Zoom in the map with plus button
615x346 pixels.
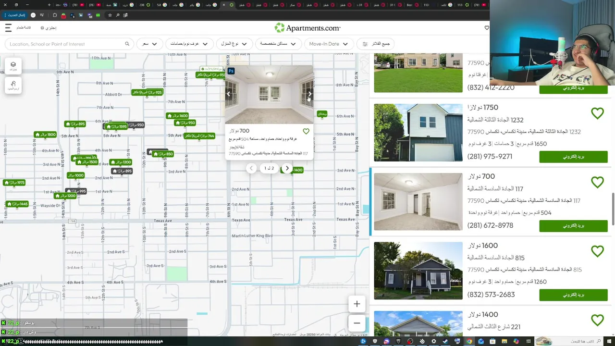click(357, 304)
